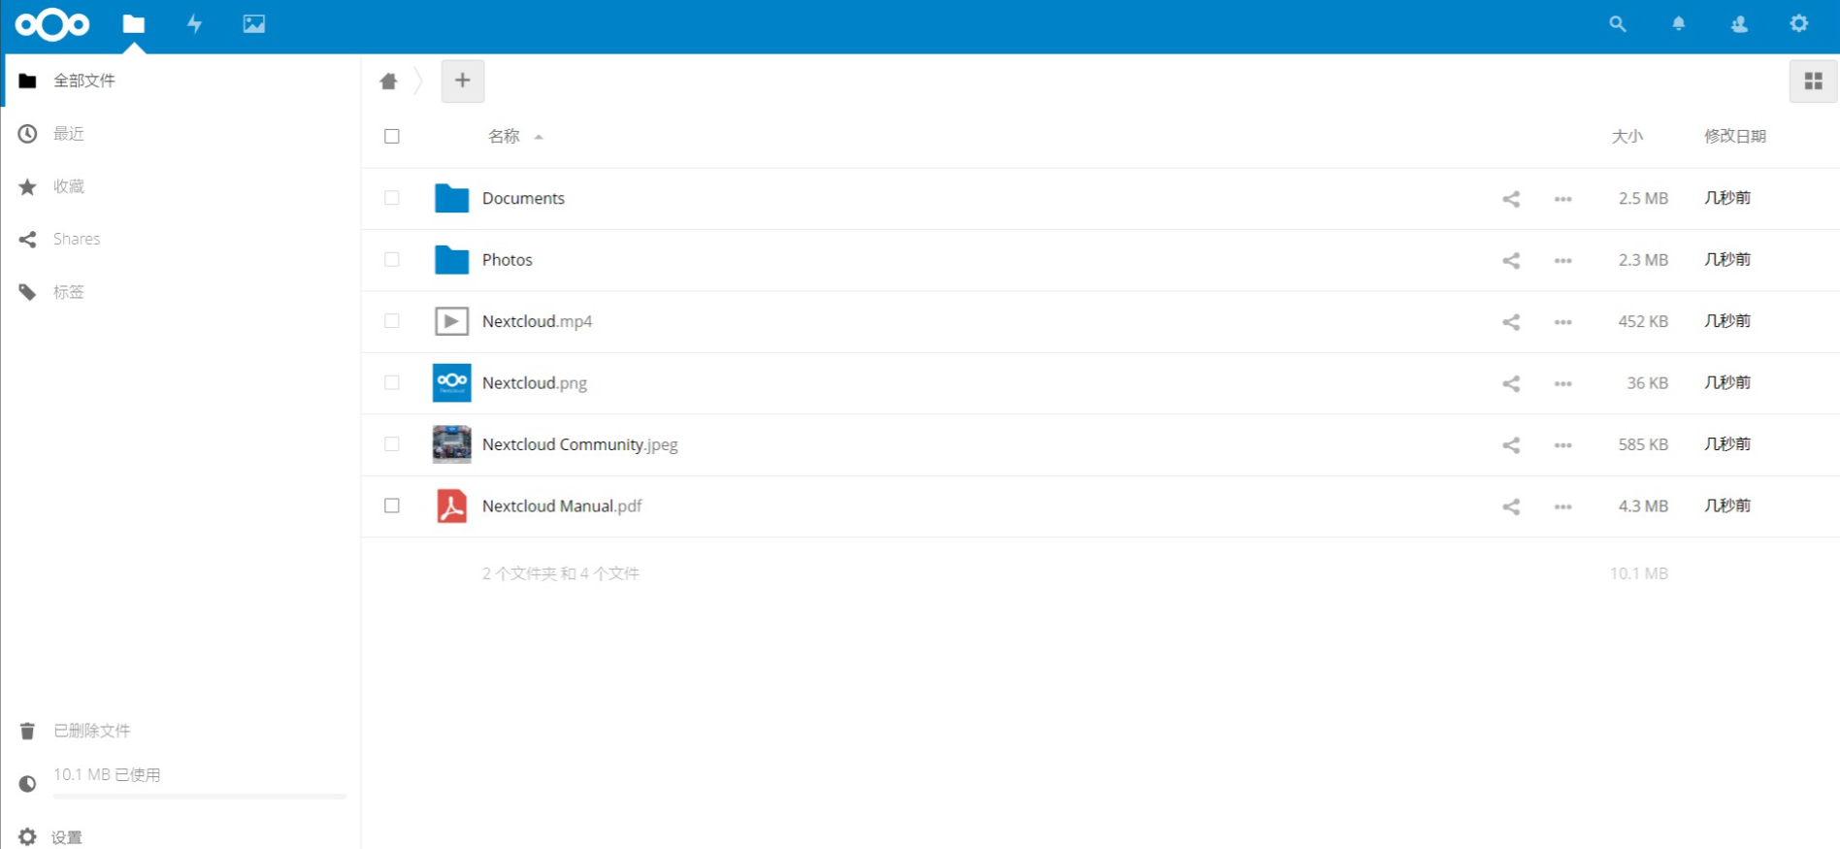Click the Nextcloud.mp4 video icon
The image size is (1840, 849).
click(x=451, y=321)
